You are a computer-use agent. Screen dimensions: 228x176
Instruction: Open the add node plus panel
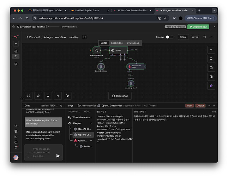211,50
